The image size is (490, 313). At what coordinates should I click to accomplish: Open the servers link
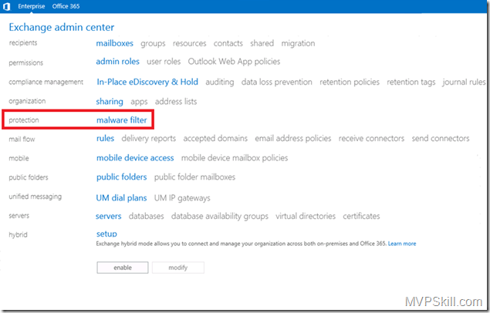(109, 217)
